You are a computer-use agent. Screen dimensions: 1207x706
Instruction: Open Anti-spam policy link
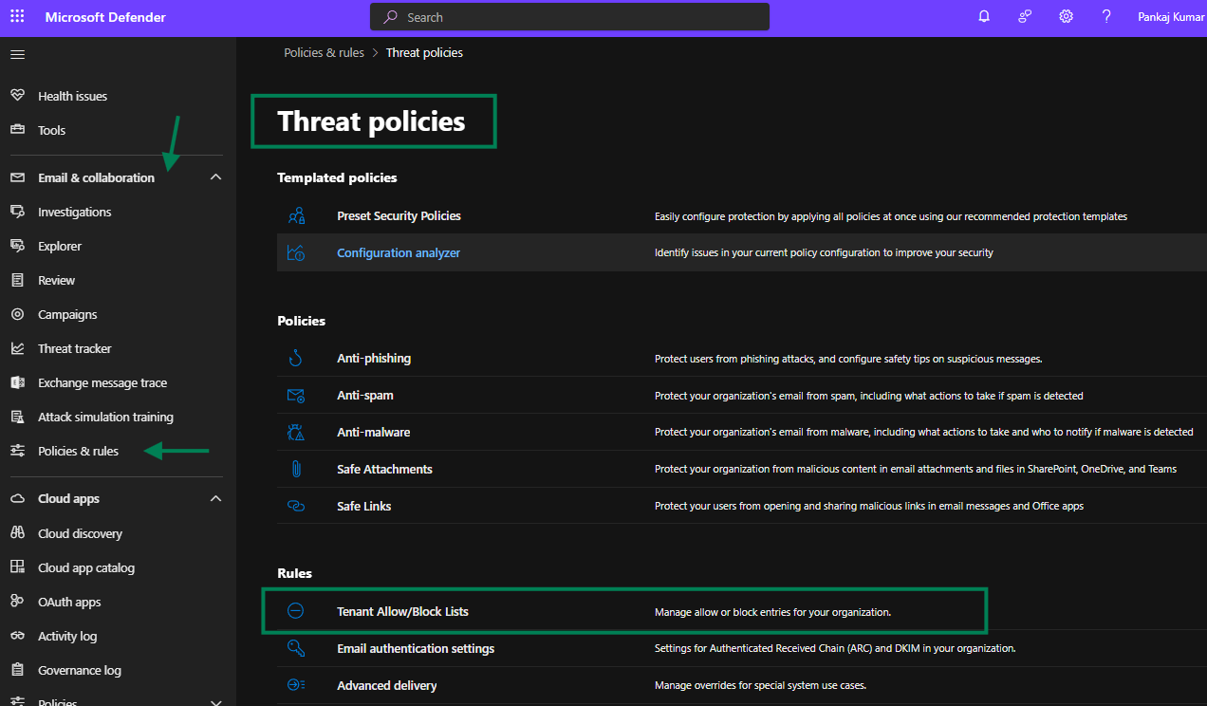(x=365, y=395)
